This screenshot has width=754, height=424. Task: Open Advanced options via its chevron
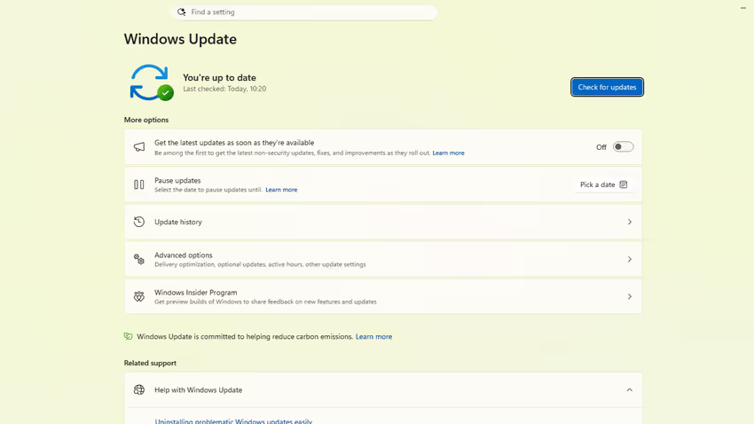[x=630, y=260]
